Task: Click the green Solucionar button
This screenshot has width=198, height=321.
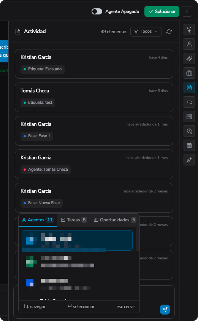Action: pos(162,11)
